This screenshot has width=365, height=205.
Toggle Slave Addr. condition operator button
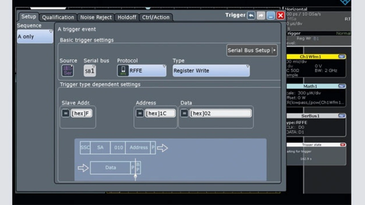[x=66, y=113]
